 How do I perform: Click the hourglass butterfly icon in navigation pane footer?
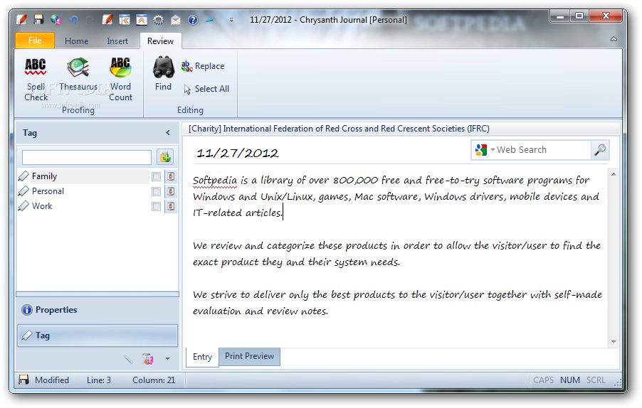(148, 359)
